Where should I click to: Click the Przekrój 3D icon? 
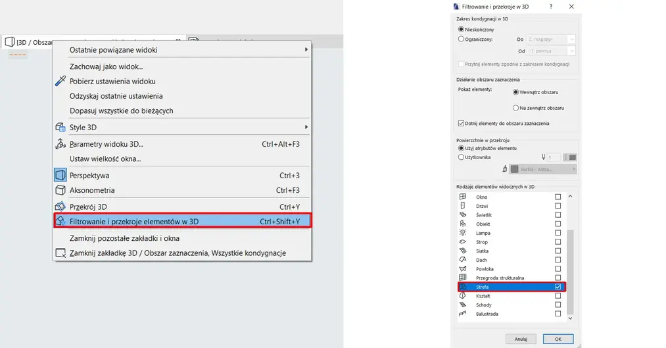pyautogui.click(x=60, y=207)
